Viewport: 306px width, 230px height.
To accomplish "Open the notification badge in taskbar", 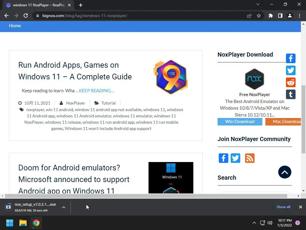I will point(298,223).
